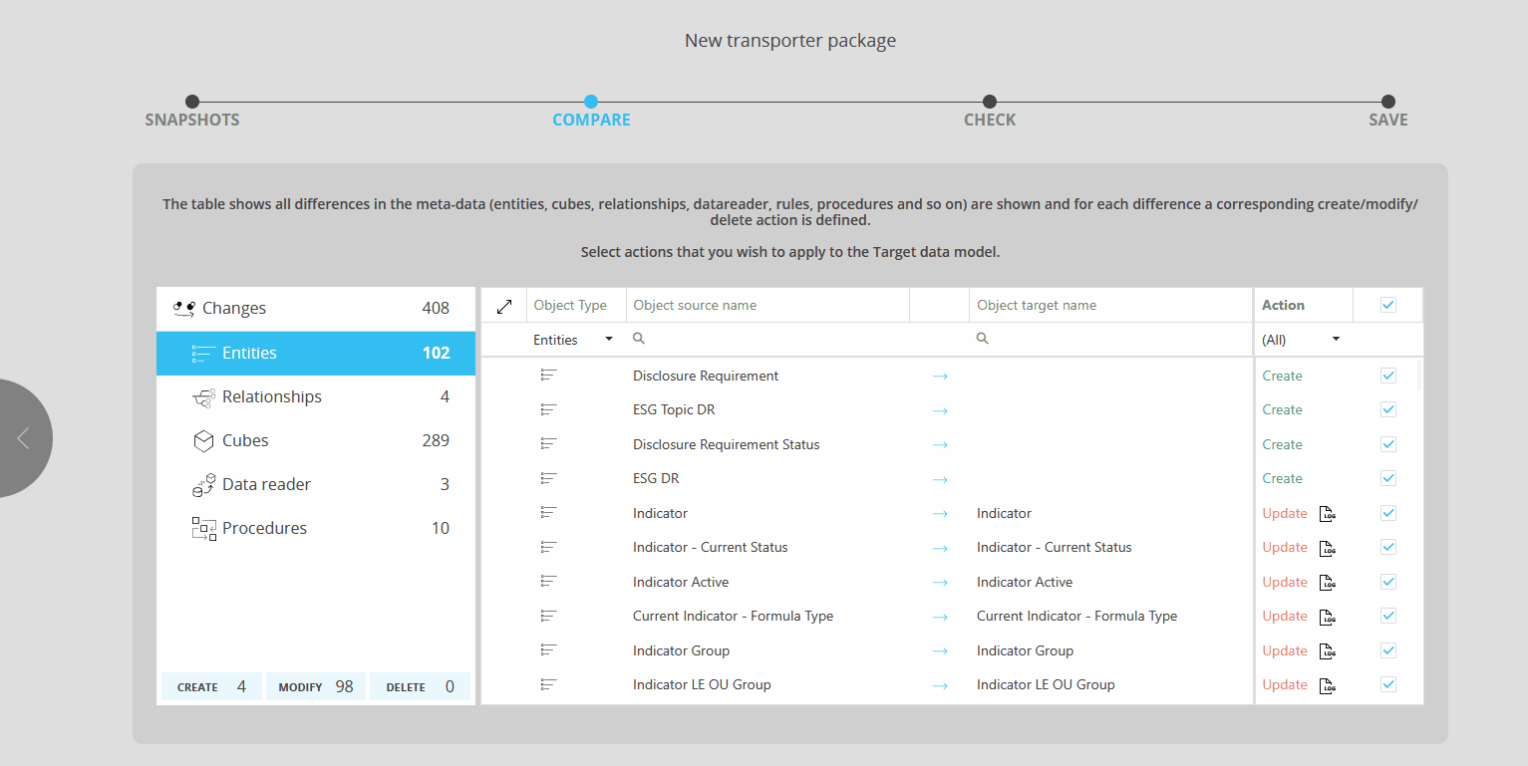Screen dimensions: 1528x766
Task: Open log for Current Indicator - Formula Type
Action: [1327, 617]
